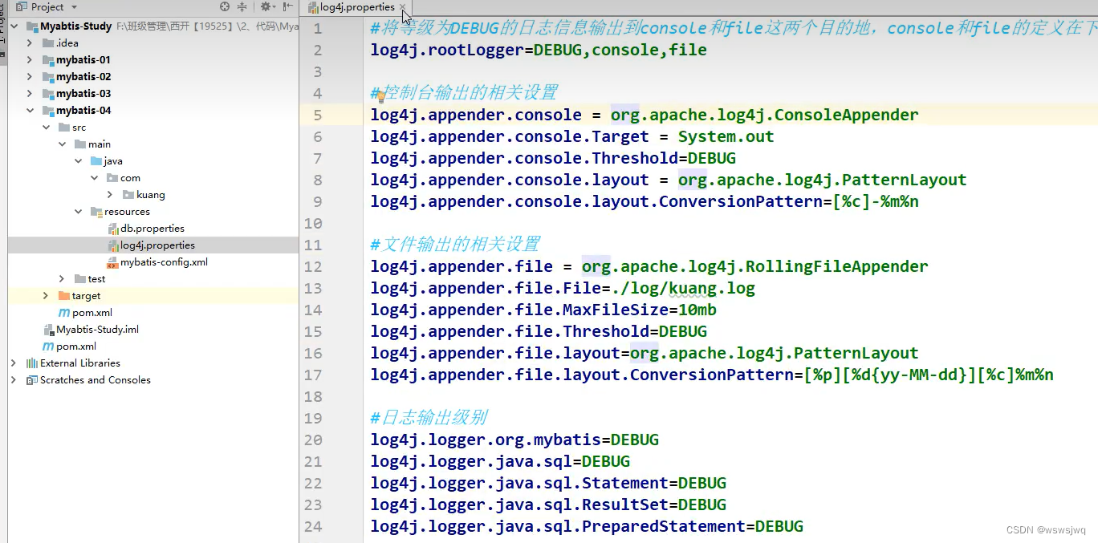Click the intention lightbulb icon in editor
1098x543 pixels.
(382, 97)
